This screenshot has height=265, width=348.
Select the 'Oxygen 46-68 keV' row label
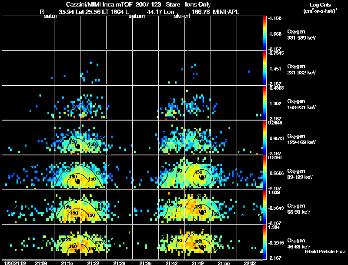coord(299,244)
